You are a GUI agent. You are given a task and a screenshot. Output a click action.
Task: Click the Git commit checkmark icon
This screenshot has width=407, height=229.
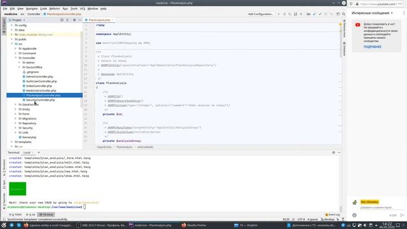(x=320, y=14)
